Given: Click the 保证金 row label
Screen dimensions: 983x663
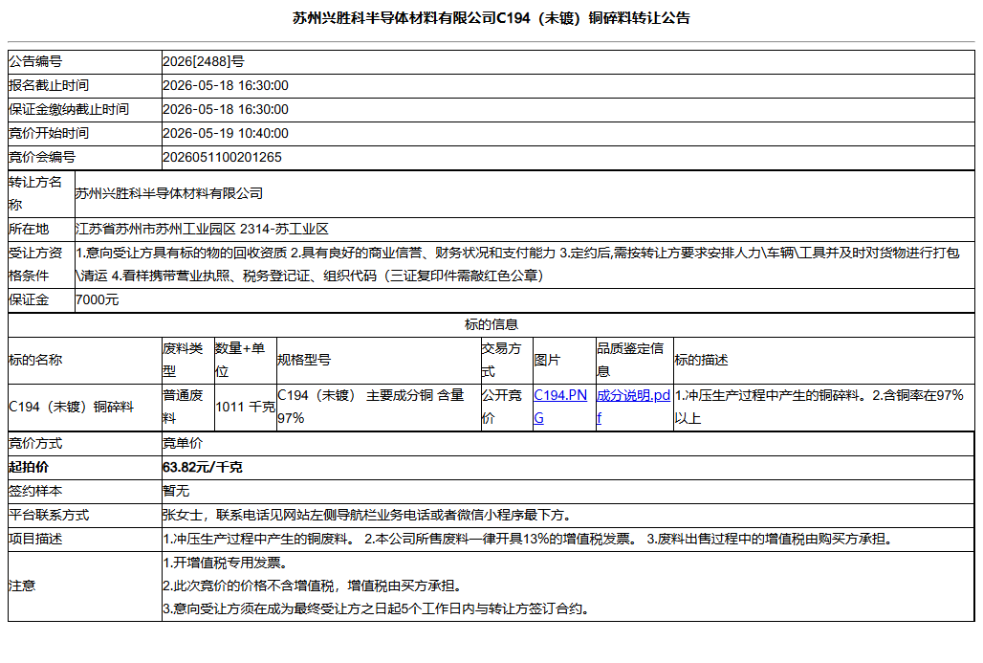Looking at the screenshot, I should pyautogui.click(x=29, y=300).
